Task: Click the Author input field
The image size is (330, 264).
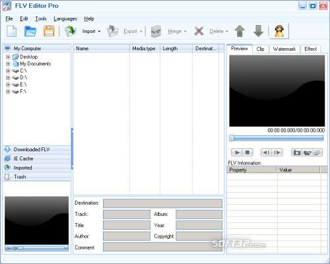Action: 127,236
